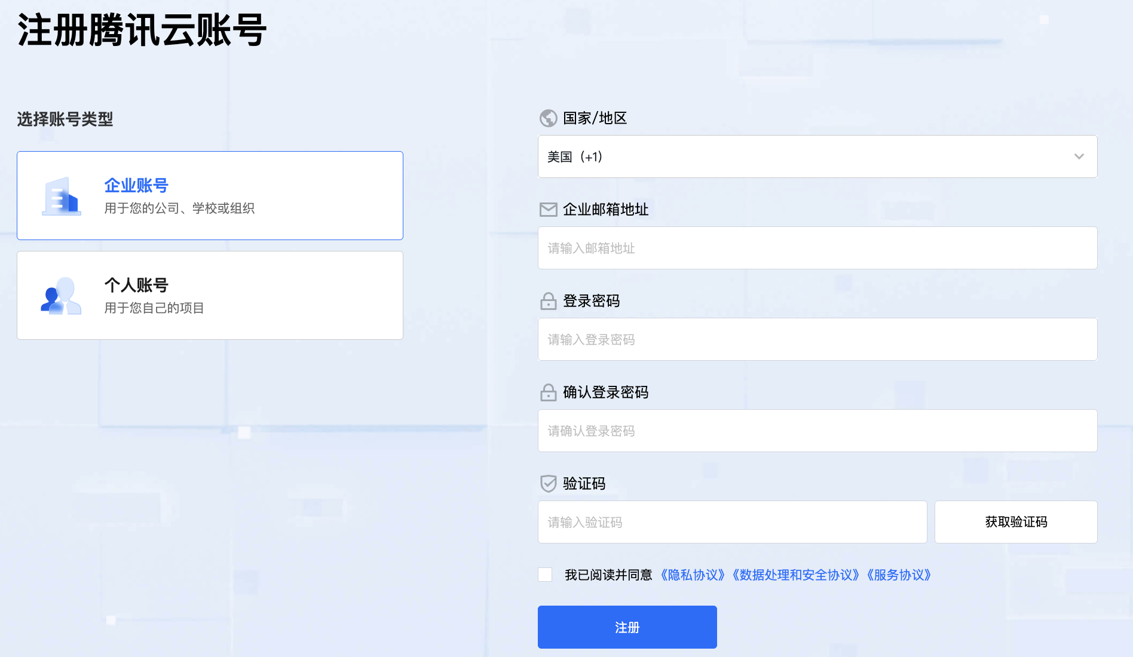1133x657 pixels.
Task: Click the 选择账号类型 section label
Action: tap(65, 119)
